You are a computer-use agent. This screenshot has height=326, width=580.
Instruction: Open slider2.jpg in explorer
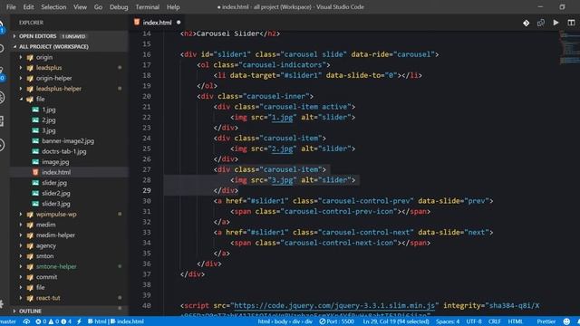(56, 193)
